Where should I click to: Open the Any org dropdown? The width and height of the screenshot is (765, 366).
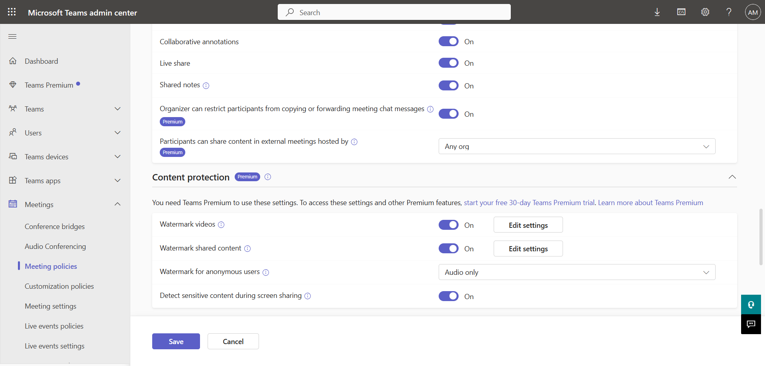[x=577, y=146]
